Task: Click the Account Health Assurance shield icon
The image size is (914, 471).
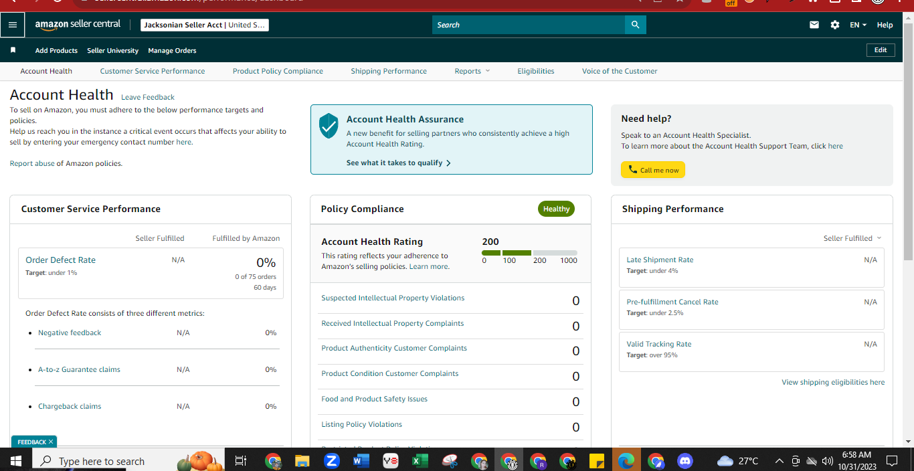Action: [329, 126]
